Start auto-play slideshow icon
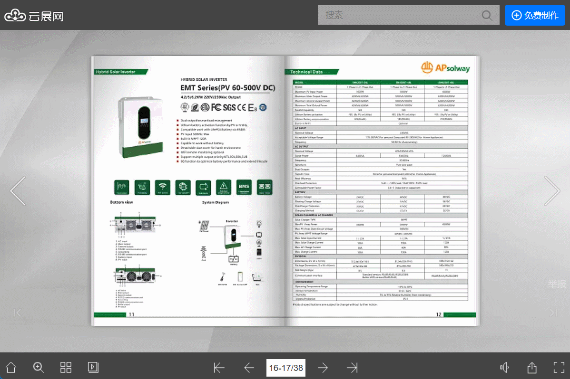The width and height of the screenshot is (570, 379). 93,367
